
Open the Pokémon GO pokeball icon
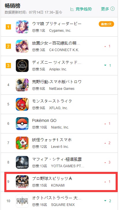[22, 124]
